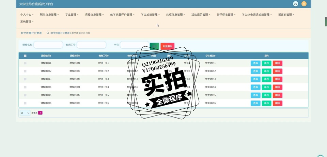This screenshot has height=157, width=327.
Task: Expand the 个人中心 dropdown menu
Action: tap(27, 15)
